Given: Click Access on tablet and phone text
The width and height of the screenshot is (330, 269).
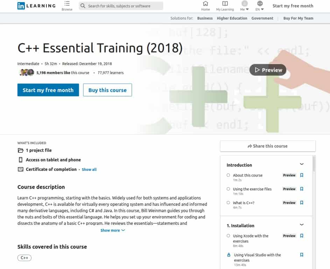Looking at the screenshot, I should pyautogui.click(x=53, y=160).
